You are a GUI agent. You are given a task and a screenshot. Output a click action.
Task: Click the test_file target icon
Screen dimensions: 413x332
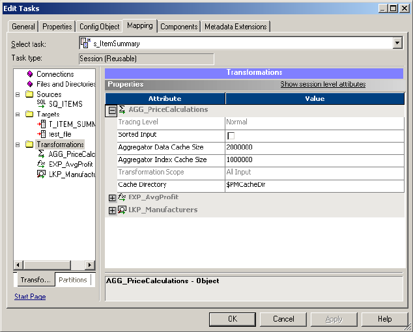pos(41,134)
